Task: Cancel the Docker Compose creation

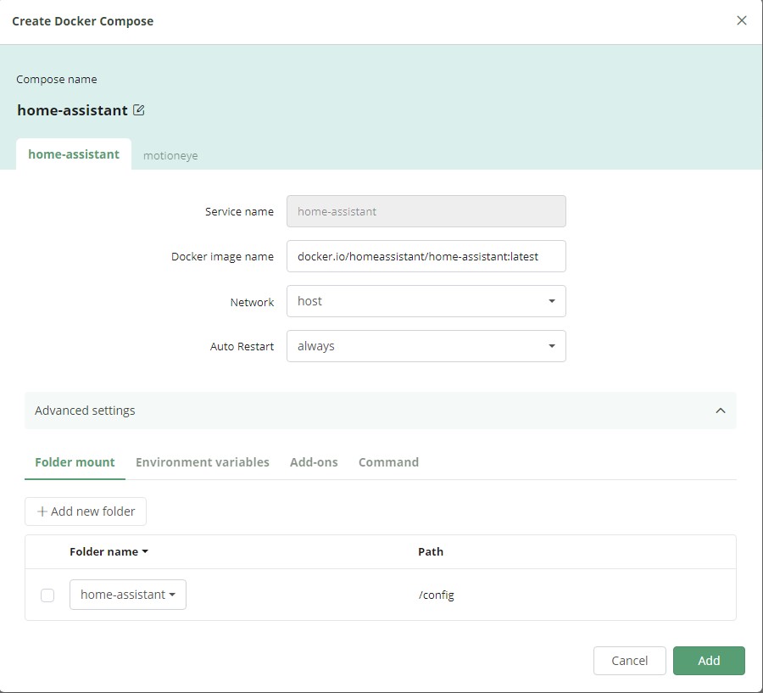Action: point(630,661)
